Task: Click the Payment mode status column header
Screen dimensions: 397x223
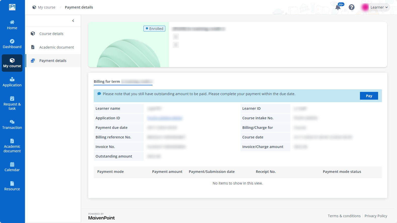Action: pos(342,172)
